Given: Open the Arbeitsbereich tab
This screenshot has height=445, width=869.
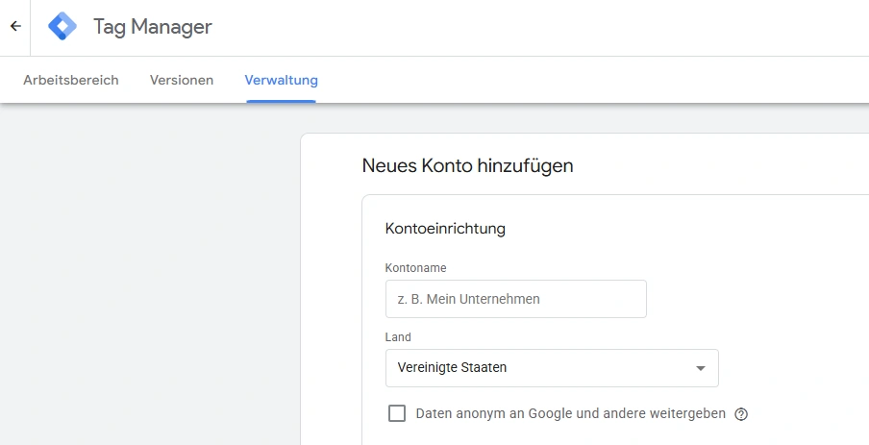Looking at the screenshot, I should pos(71,80).
